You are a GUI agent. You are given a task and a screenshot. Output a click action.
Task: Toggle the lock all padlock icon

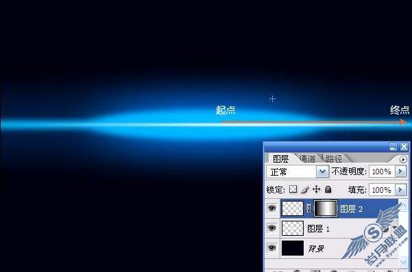[x=328, y=189]
